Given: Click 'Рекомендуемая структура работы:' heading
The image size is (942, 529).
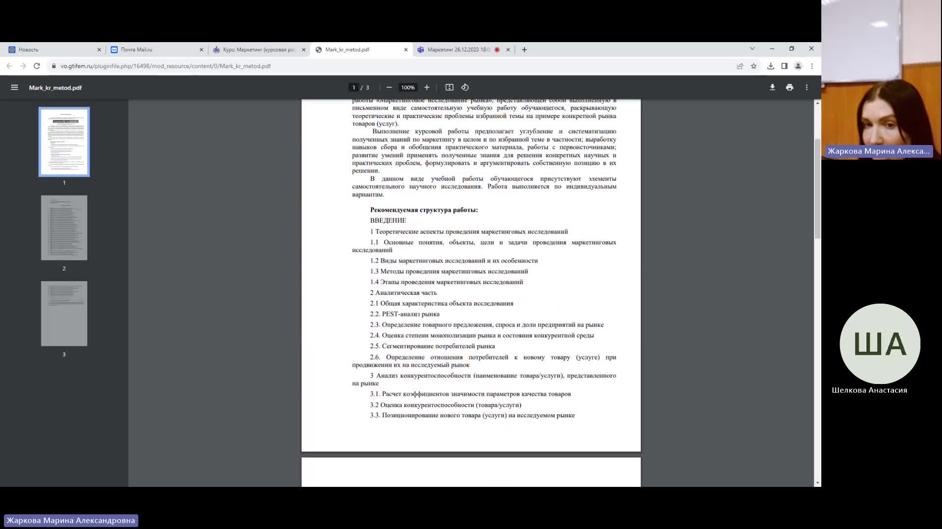Looking at the screenshot, I should pyautogui.click(x=424, y=210).
